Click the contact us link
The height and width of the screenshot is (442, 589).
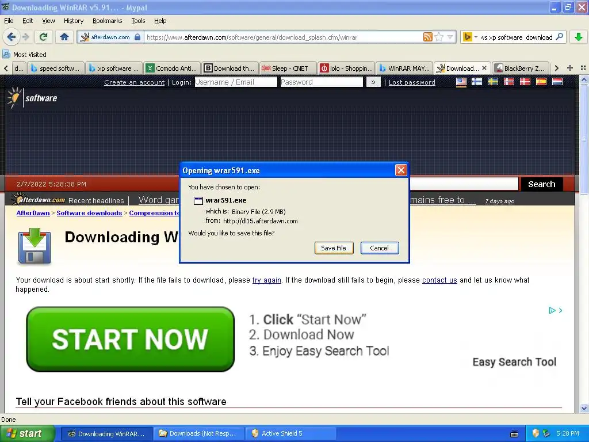[439, 280]
